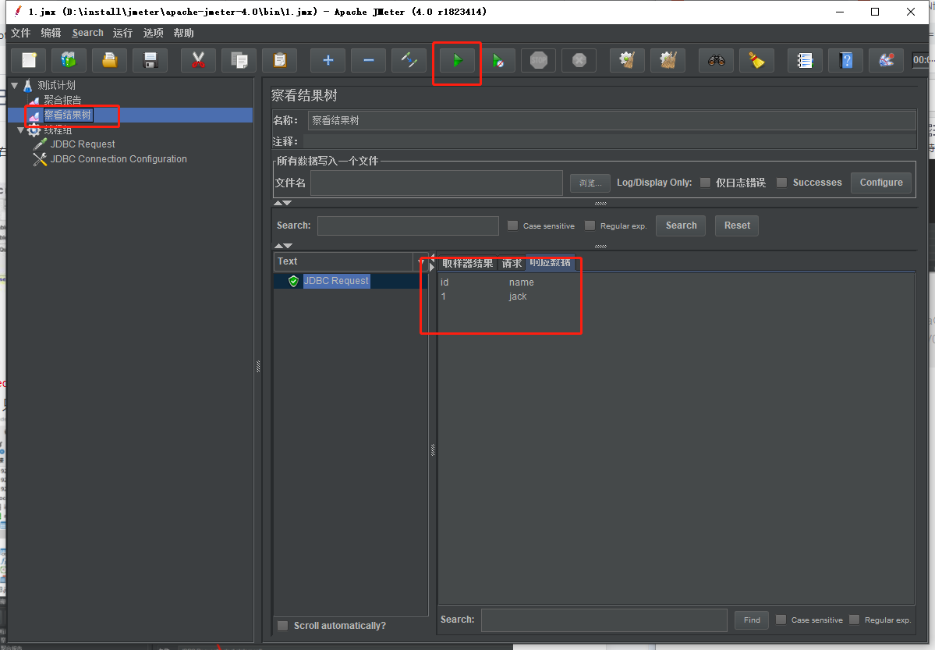Clear all results with double broom icon
This screenshot has width=935, height=650.
point(668,60)
